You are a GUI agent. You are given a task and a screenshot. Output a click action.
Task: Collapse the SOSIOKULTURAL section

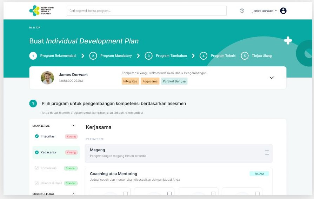click(73, 194)
